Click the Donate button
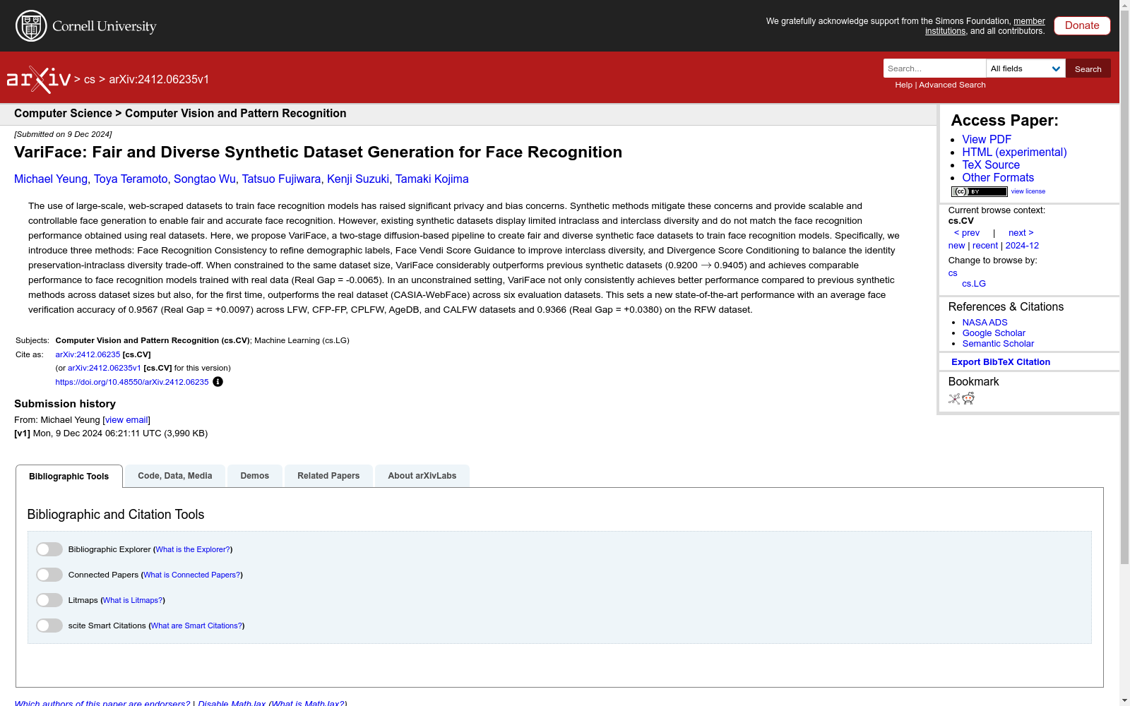 pyautogui.click(x=1082, y=25)
